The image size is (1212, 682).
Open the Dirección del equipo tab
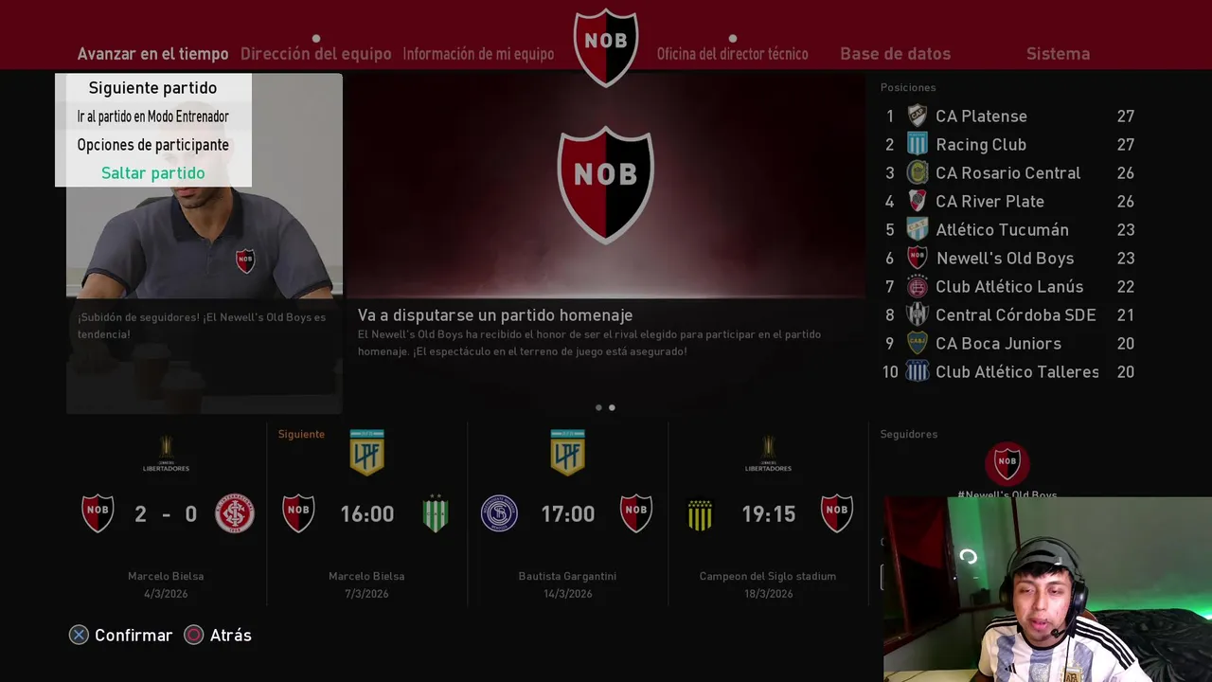pos(315,53)
